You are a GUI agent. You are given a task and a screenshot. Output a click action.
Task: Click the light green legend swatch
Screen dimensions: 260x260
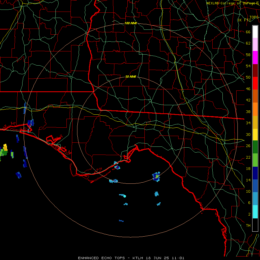click(255, 160)
